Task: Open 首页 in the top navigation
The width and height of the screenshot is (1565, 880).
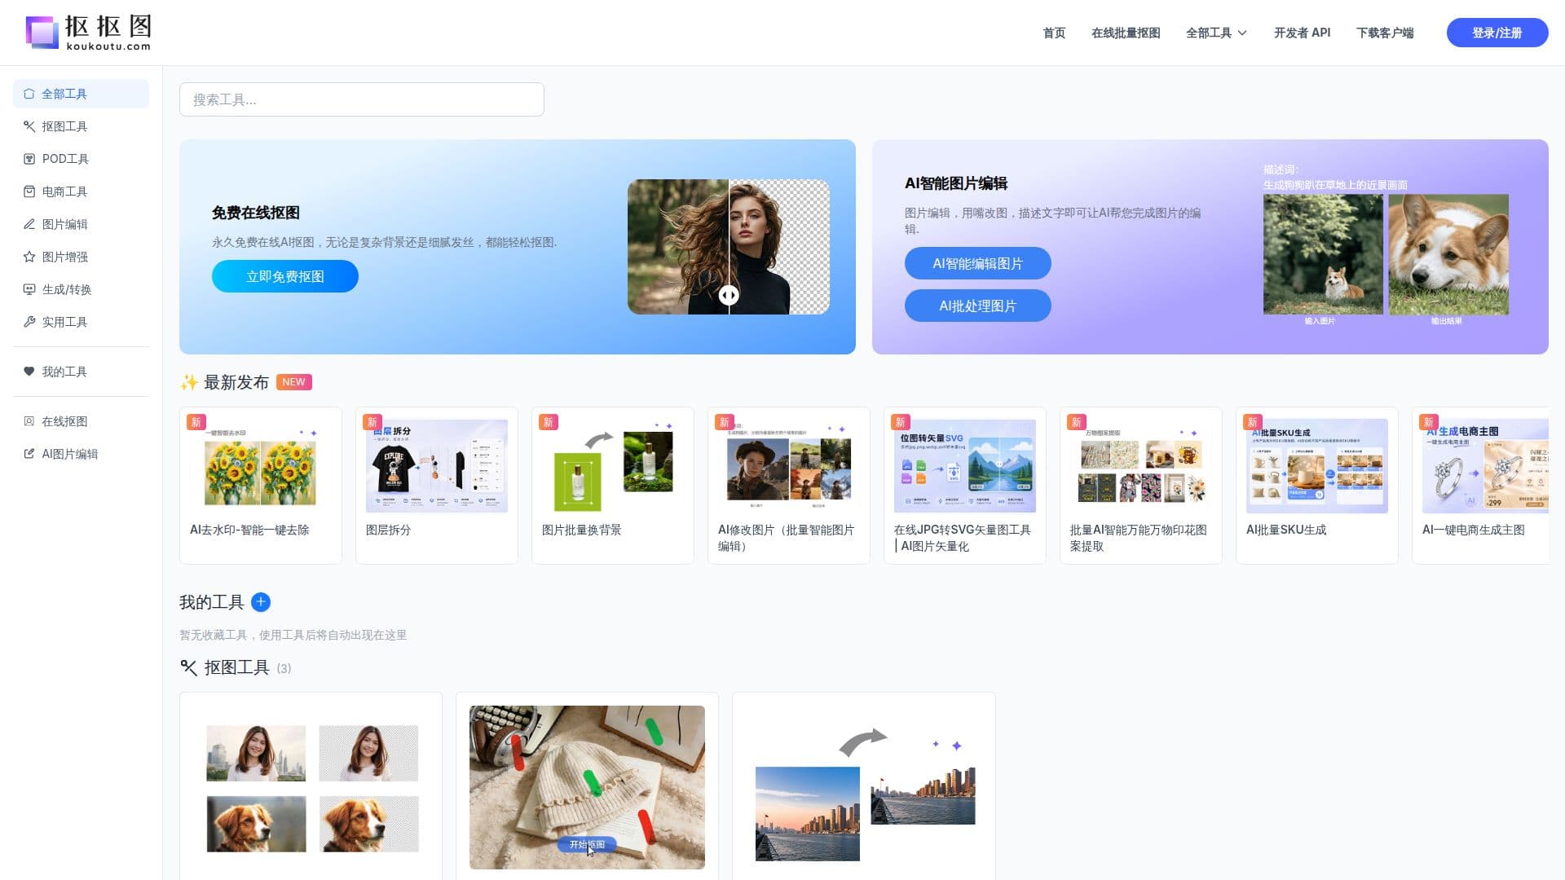Action: pos(1054,33)
